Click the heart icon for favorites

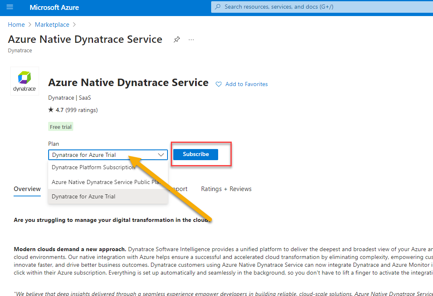click(x=219, y=84)
